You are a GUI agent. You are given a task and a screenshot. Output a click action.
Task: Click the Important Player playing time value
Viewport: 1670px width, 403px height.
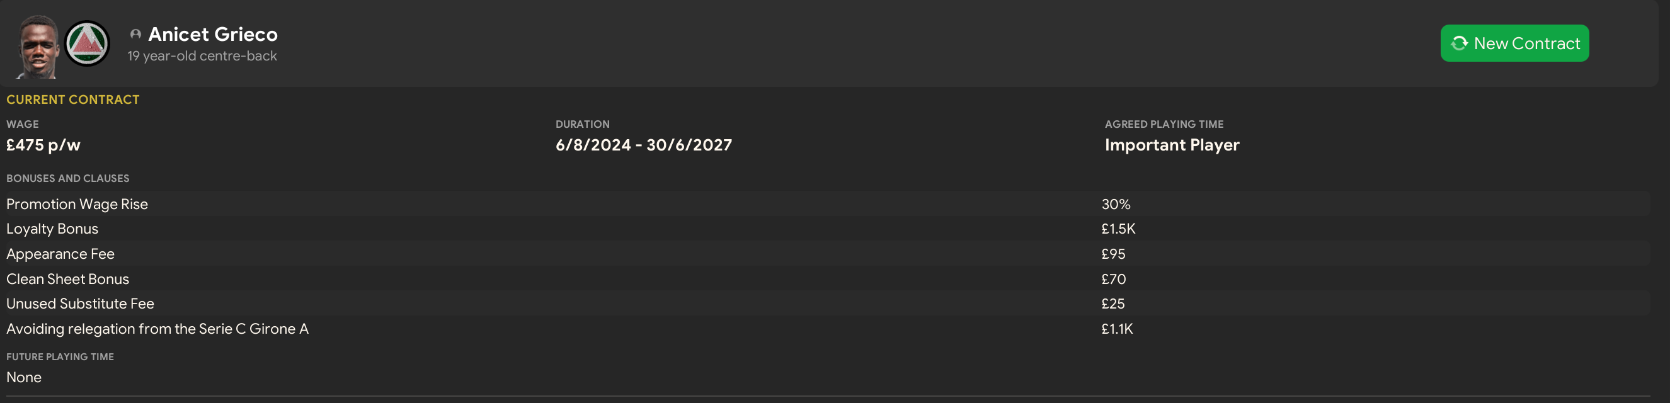click(1172, 145)
